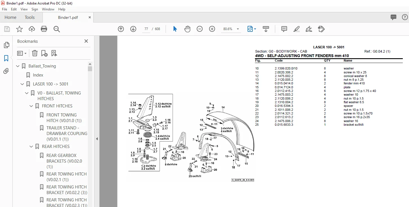409x207 pixels.
Task: Open the Help question mark icon
Action: click(x=404, y=17)
